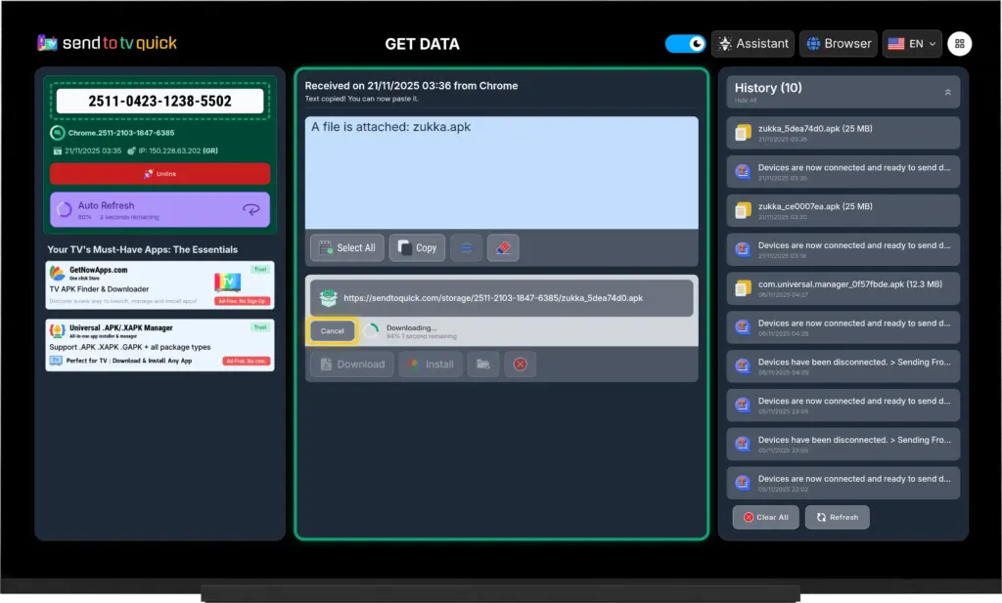Click the red X delete icon

coord(521,365)
